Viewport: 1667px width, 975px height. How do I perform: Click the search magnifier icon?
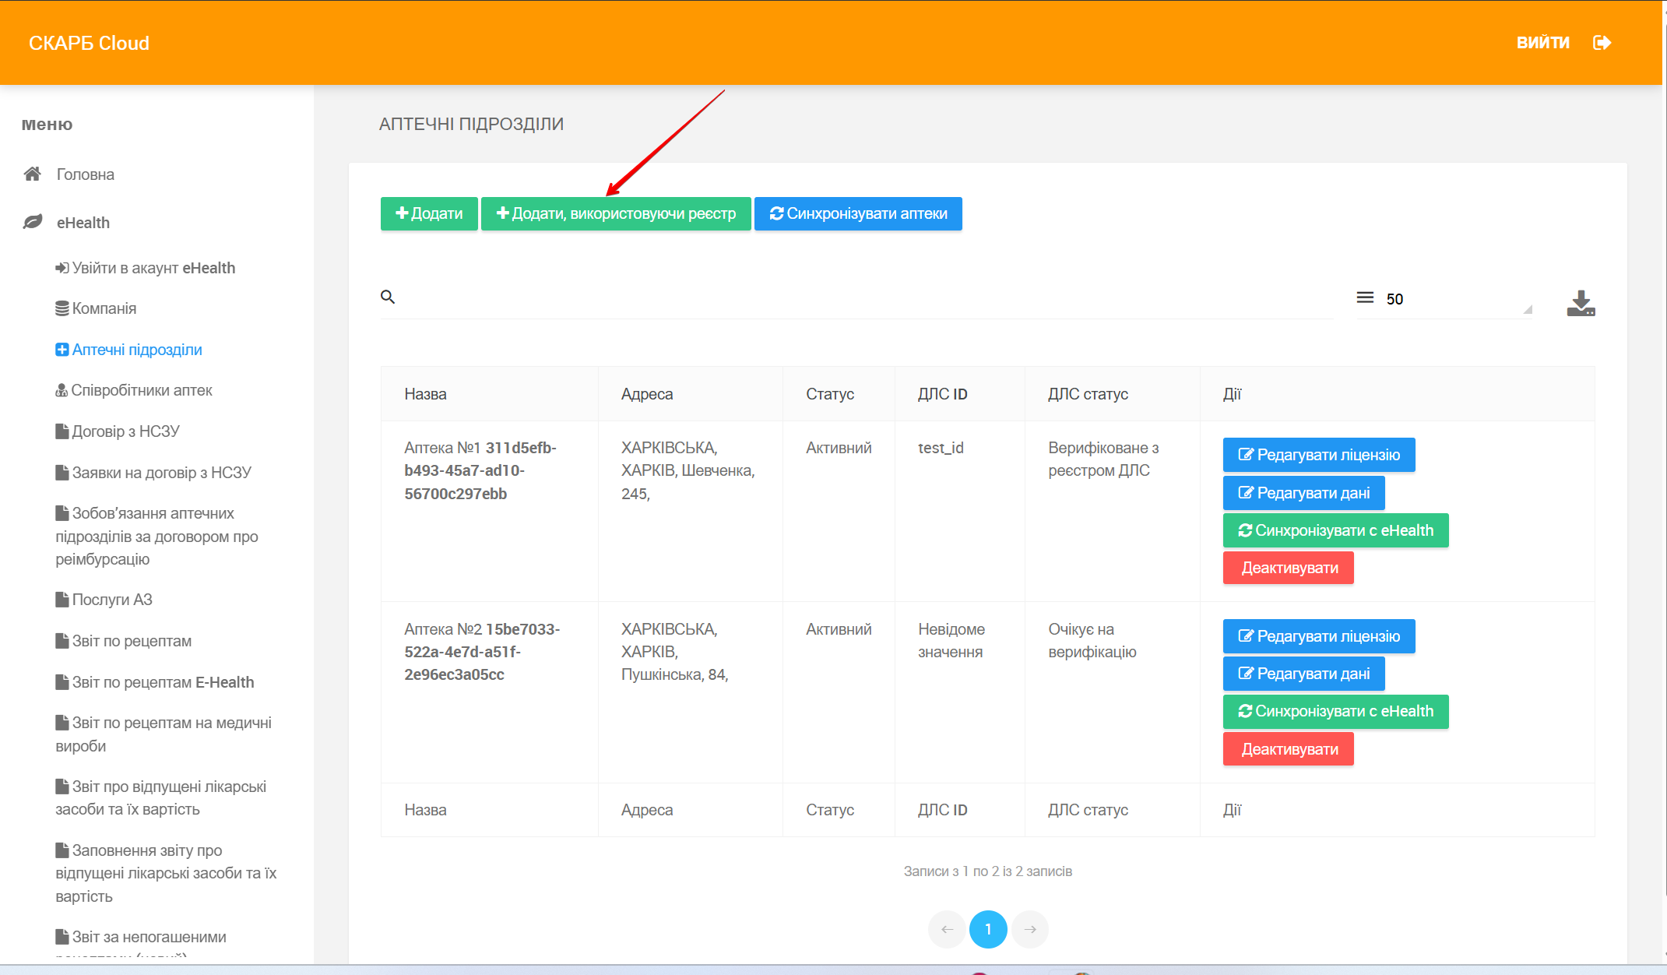coord(388,297)
